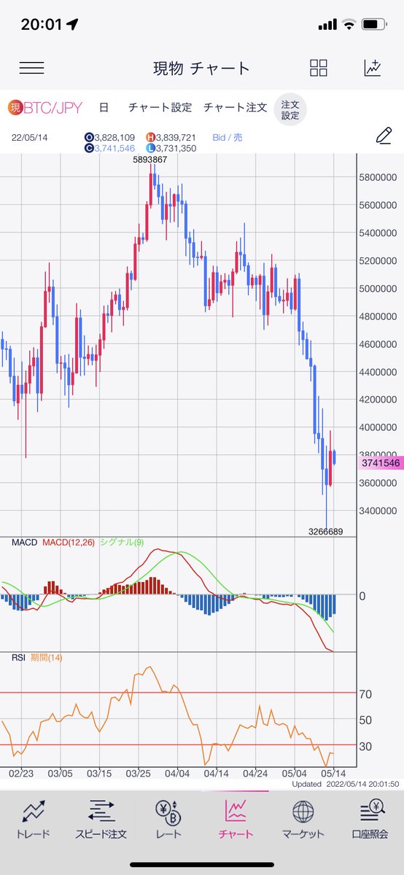Tap the 3741546 current price tag
Screen dimensions: 404x875
coord(381,463)
